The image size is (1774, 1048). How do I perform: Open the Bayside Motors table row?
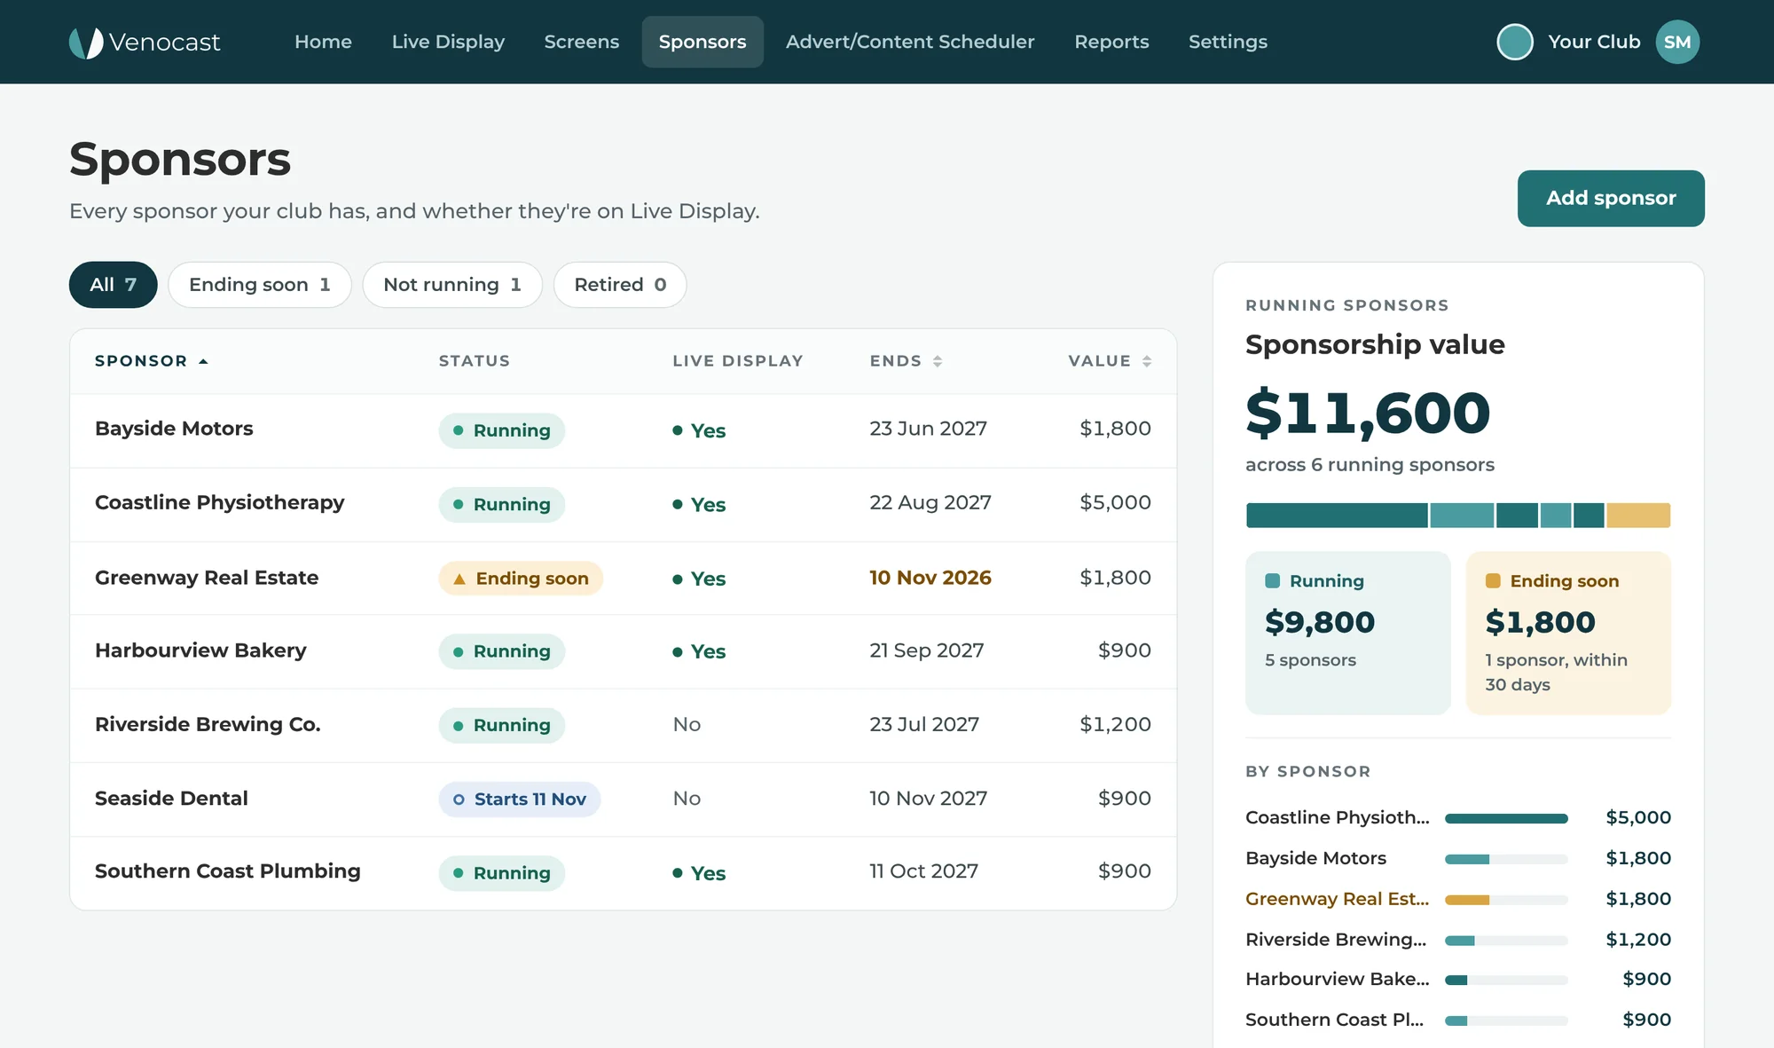click(624, 430)
